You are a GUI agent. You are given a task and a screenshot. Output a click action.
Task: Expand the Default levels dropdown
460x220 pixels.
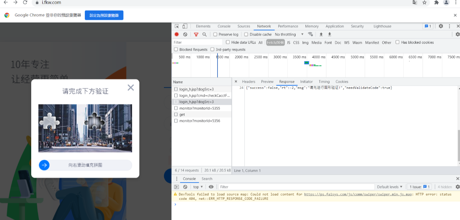click(x=389, y=187)
